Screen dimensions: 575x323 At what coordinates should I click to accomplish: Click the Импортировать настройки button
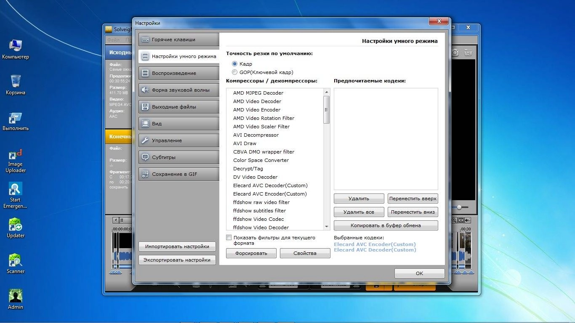tap(177, 246)
